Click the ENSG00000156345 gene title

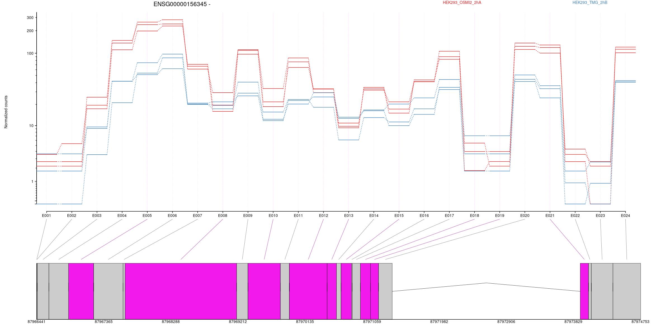(x=182, y=4)
